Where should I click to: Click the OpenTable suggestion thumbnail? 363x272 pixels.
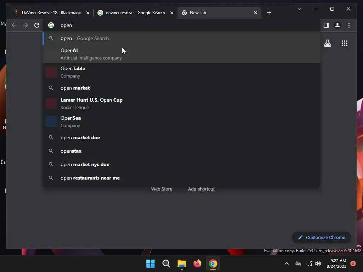(51, 72)
